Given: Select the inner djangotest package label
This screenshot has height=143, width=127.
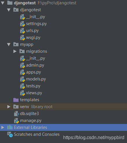Looking at the screenshot, I should [x=30, y=10].
